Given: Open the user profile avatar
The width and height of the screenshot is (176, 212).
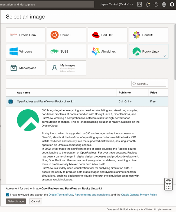Looking at the screenshot, I should click(x=172, y=5).
